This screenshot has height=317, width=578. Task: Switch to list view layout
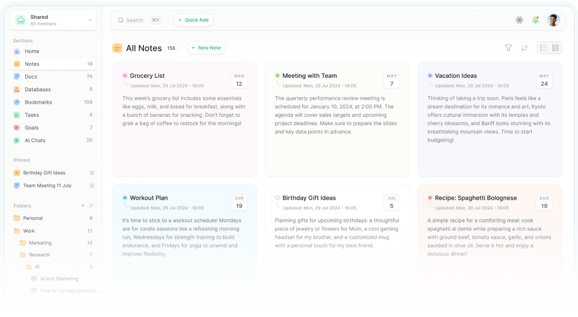pyautogui.click(x=543, y=48)
